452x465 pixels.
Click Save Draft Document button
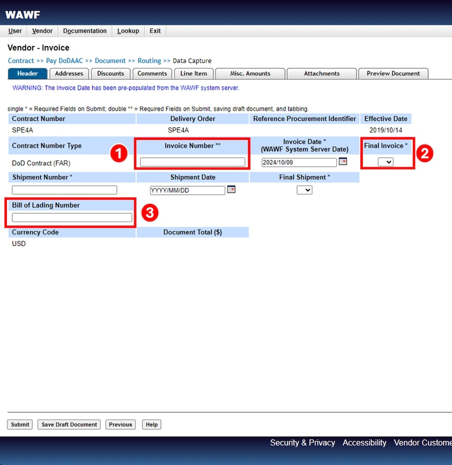pyautogui.click(x=69, y=425)
